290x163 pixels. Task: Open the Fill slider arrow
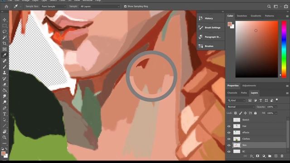(x=276, y=113)
